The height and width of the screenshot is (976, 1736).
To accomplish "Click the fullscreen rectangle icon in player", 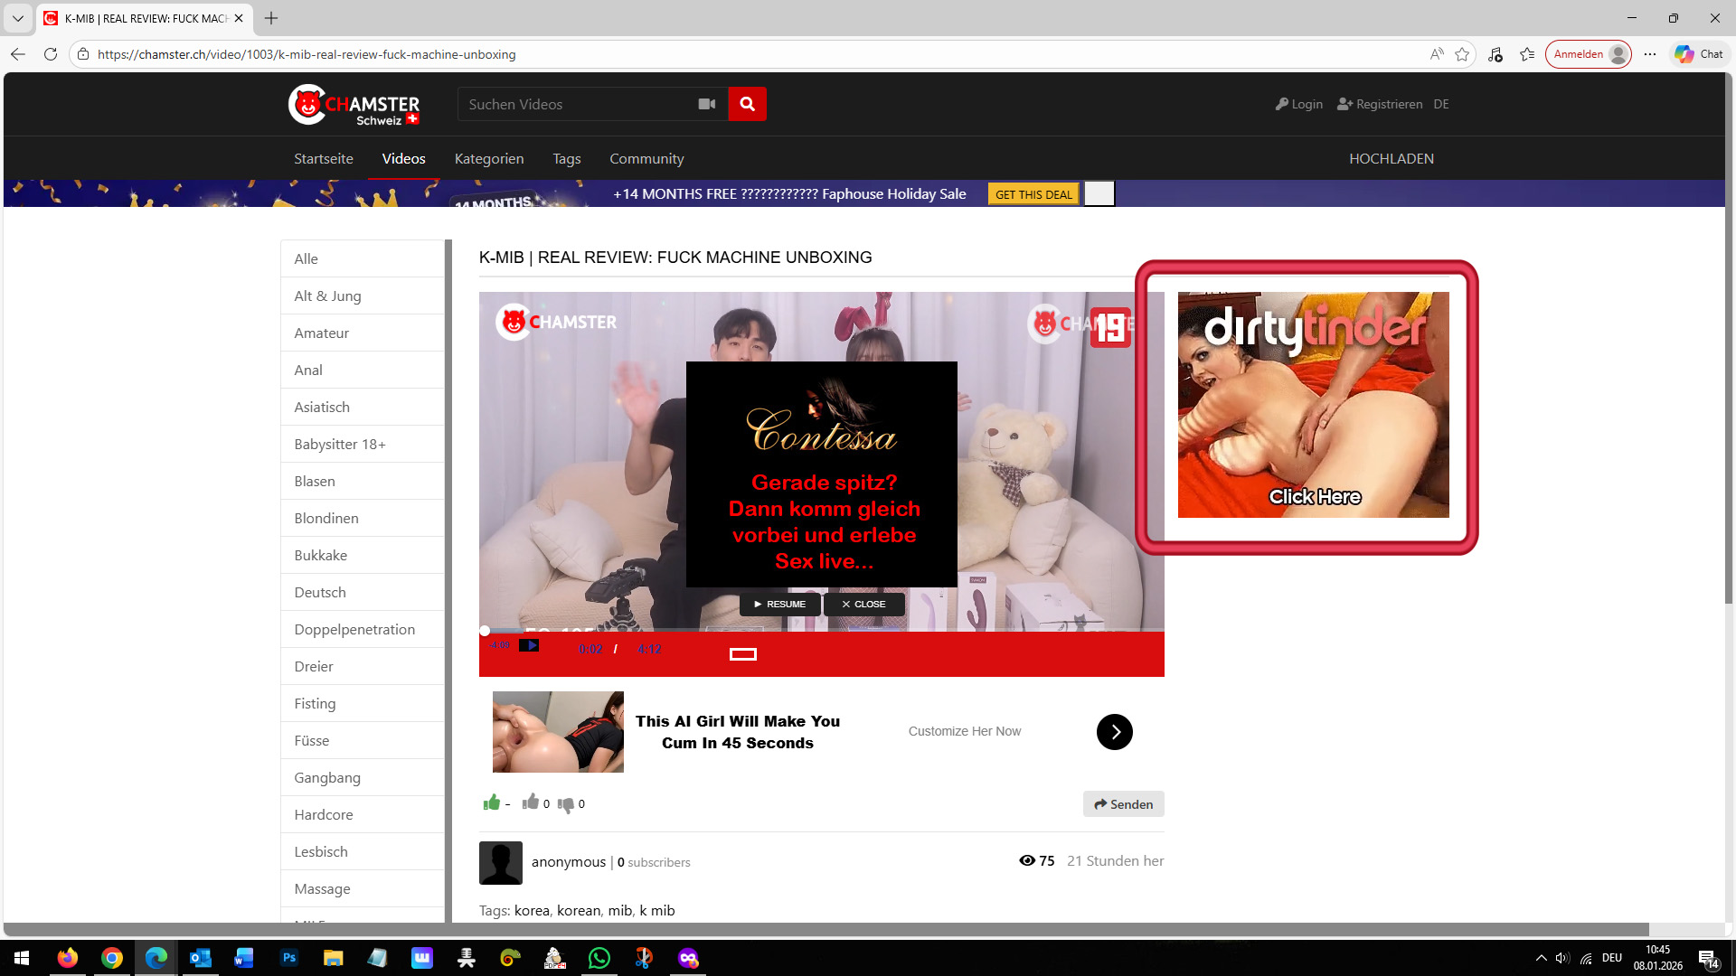I will point(742,654).
